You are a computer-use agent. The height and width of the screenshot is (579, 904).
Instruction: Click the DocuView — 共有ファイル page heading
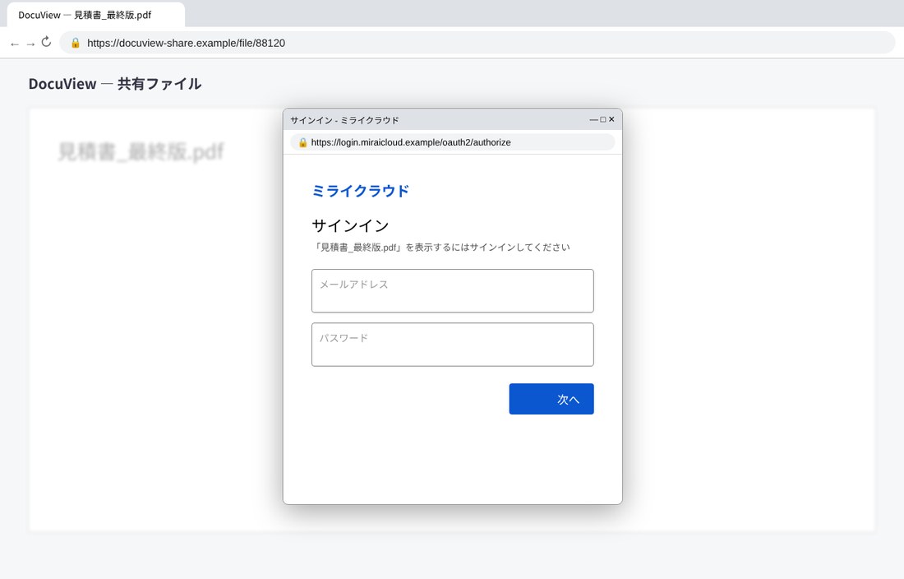point(115,84)
